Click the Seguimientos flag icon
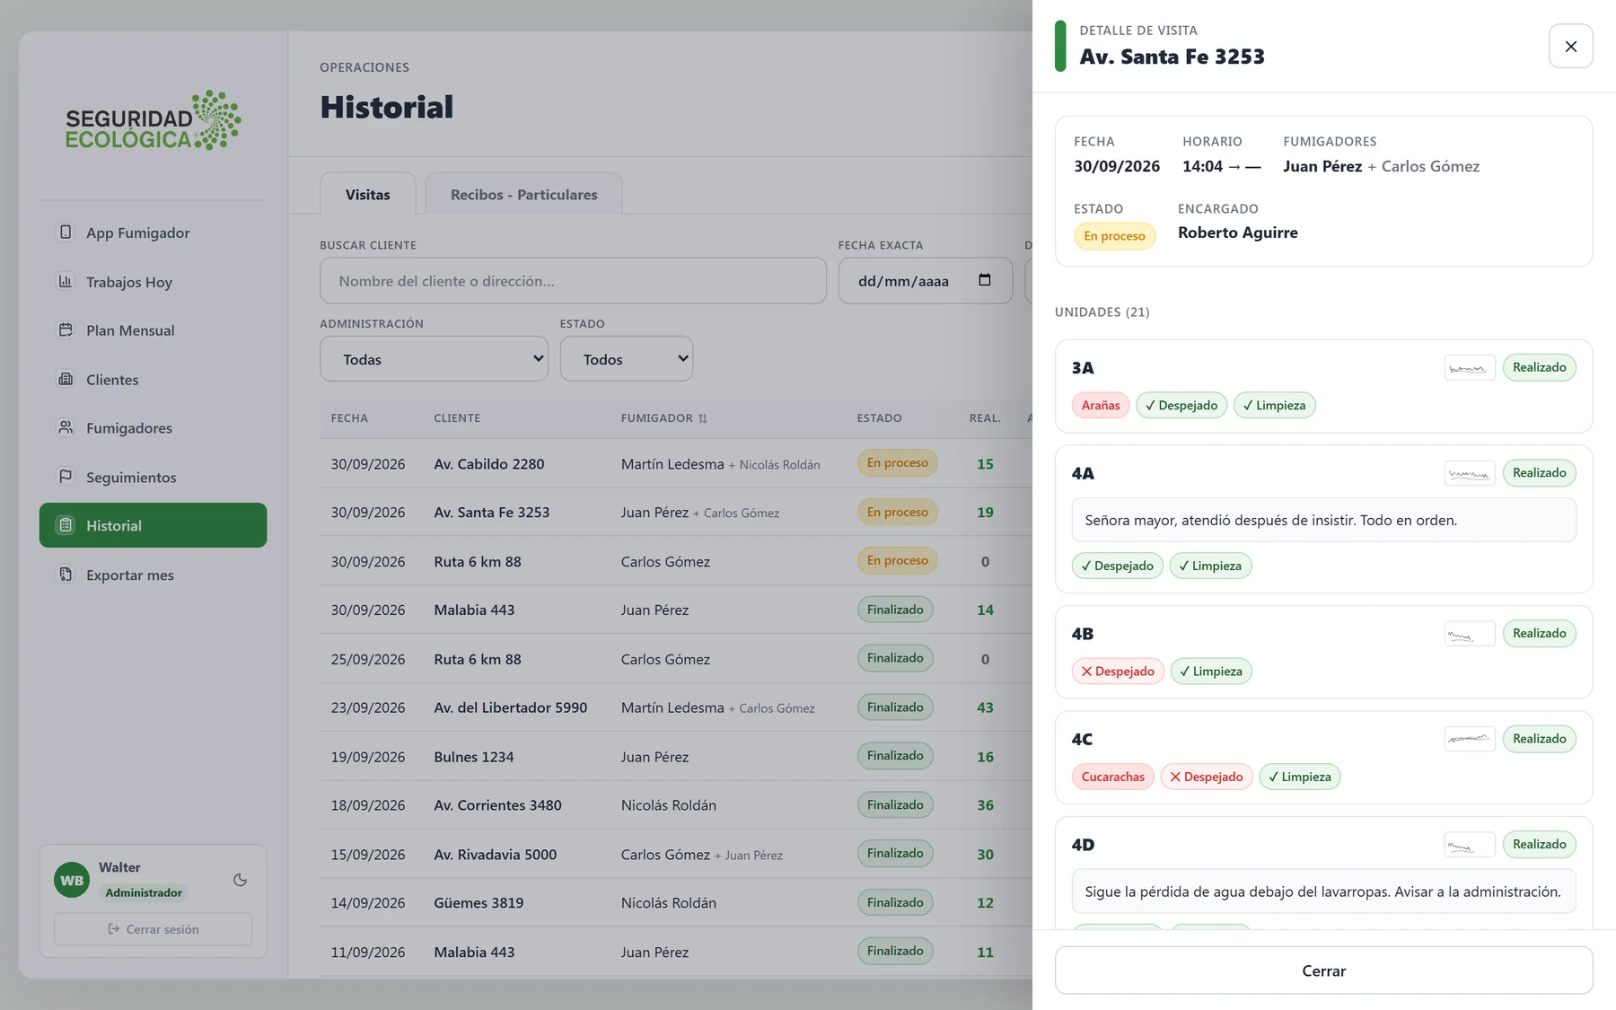The height and width of the screenshot is (1010, 1616). coord(66,477)
